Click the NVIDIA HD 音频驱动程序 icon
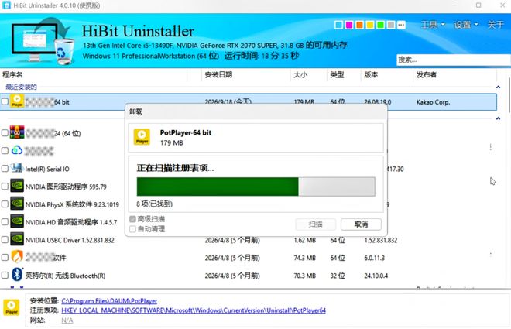The height and width of the screenshot is (329, 511). (17, 221)
